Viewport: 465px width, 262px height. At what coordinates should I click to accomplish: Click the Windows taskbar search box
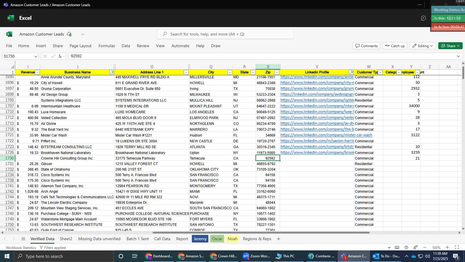64,256
